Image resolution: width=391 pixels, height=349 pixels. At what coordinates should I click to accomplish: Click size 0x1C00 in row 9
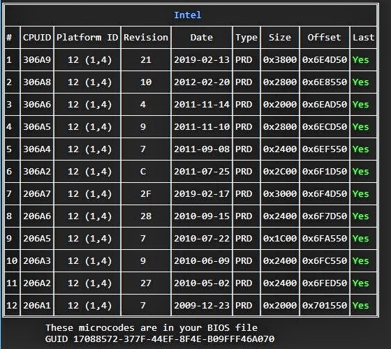(280, 239)
